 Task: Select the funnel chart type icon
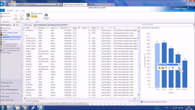point(166,68)
